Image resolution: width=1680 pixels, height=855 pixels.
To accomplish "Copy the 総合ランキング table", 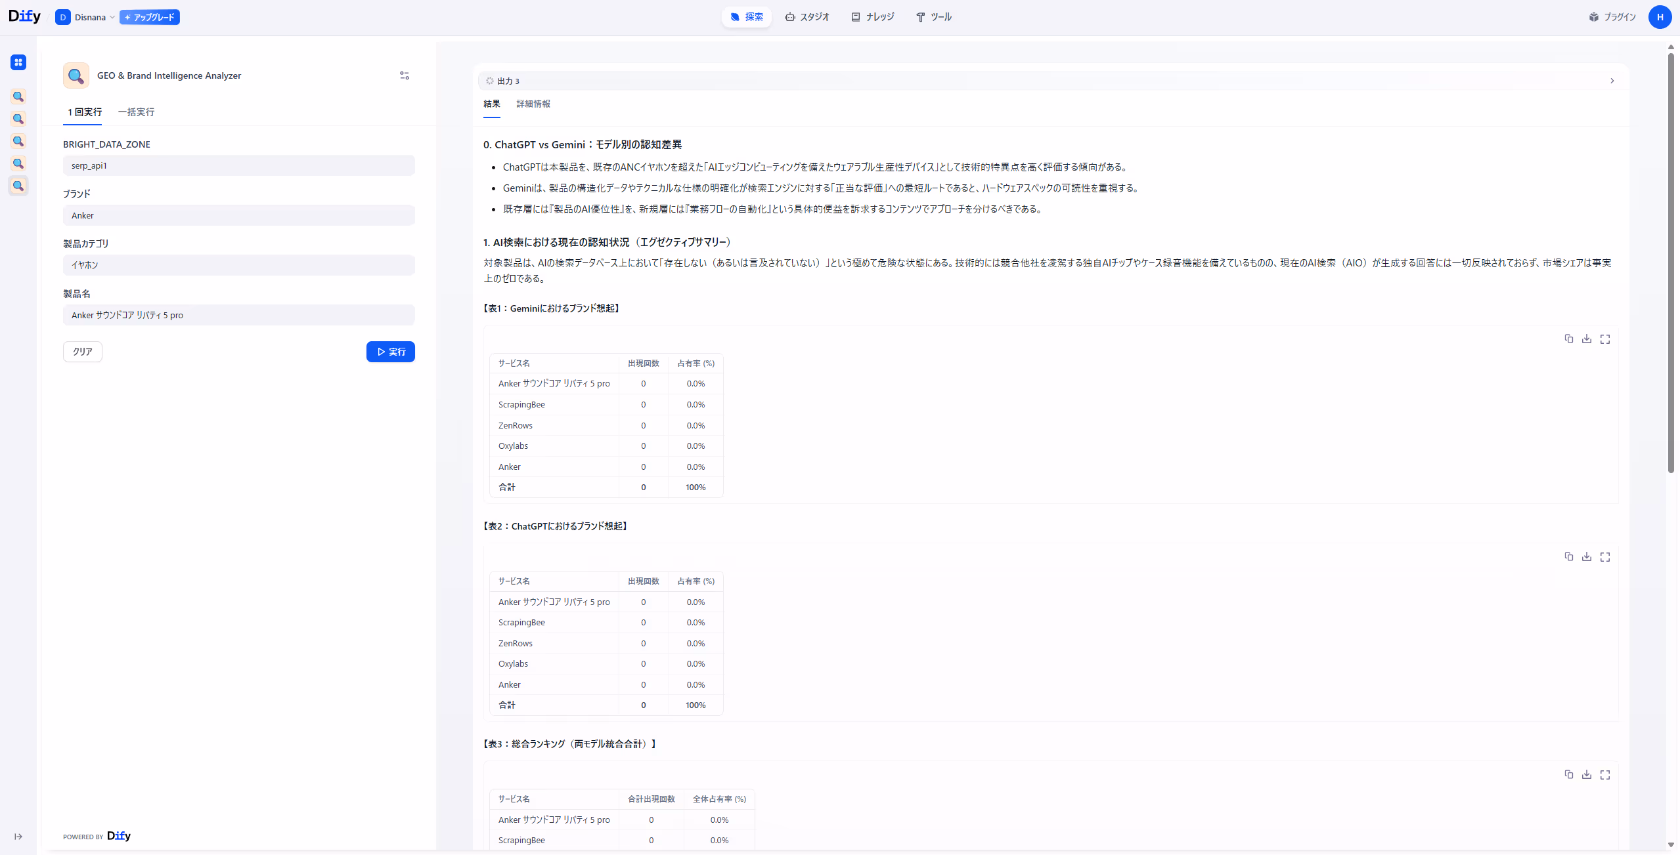I will tap(1569, 774).
